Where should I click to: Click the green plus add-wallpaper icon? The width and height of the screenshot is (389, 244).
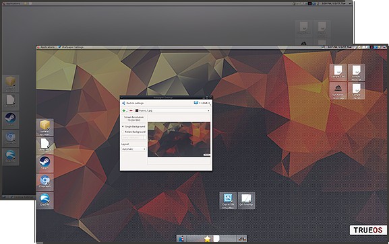pyautogui.click(x=124, y=111)
